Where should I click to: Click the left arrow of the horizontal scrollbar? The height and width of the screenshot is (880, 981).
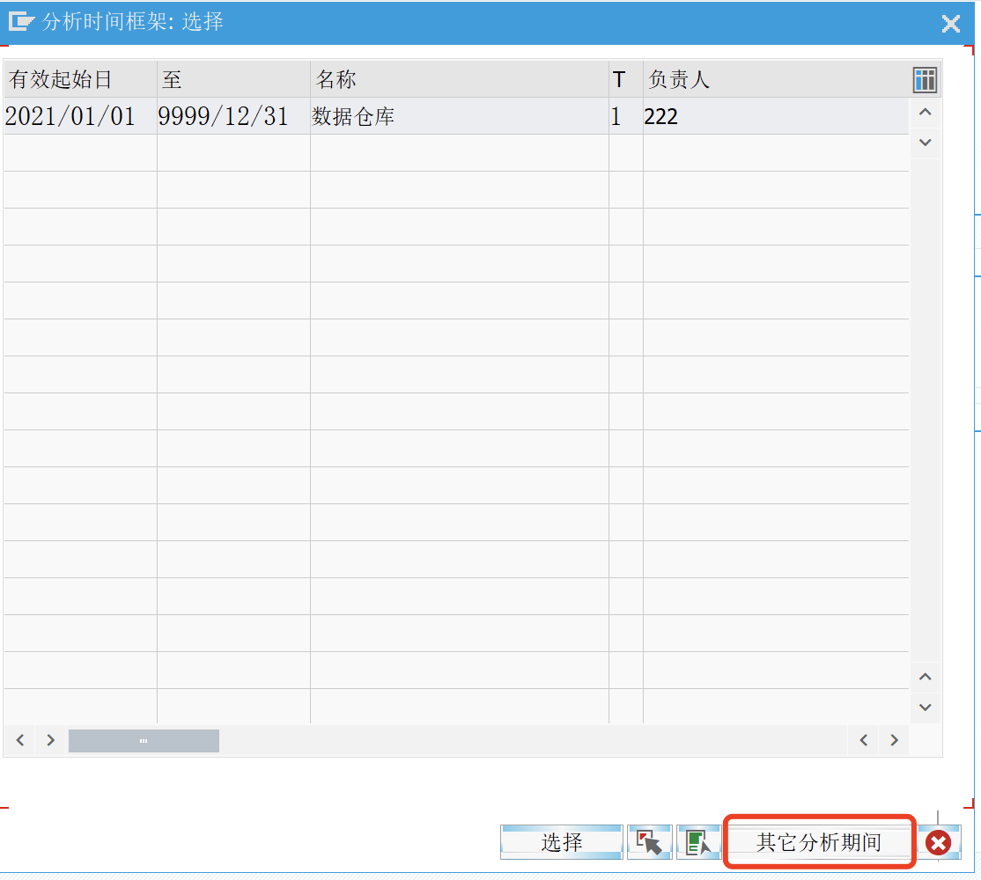(18, 740)
